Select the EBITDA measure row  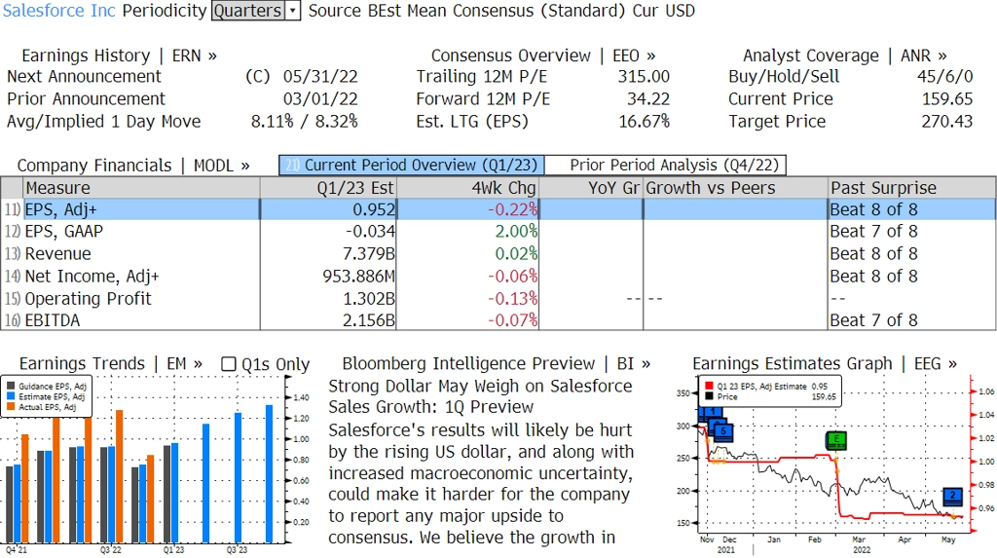(498, 320)
